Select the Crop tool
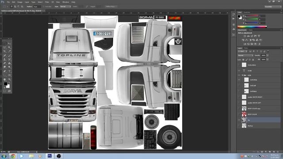Image resolution: width=283 pixels, height=159 pixels. (5, 51)
